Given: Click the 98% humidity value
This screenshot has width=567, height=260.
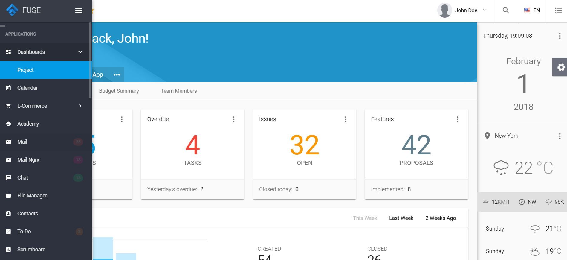Looking at the screenshot, I should (x=560, y=202).
